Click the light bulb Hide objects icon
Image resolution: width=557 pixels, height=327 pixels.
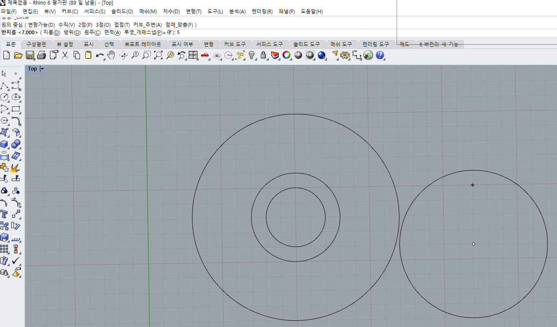pyautogui.click(x=252, y=55)
